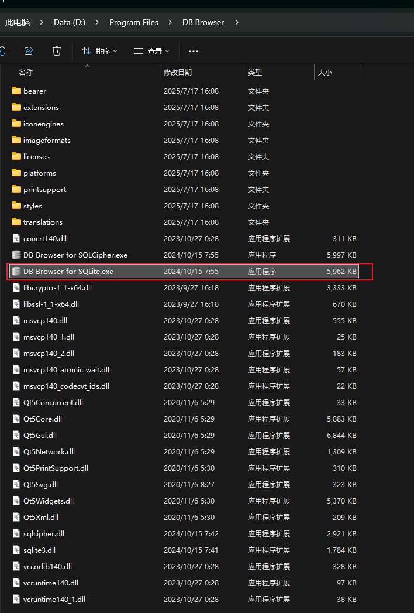The height and width of the screenshot is (613, 414).
Task: Select file name Qt5Network.dll
Action: click(49, 451)
